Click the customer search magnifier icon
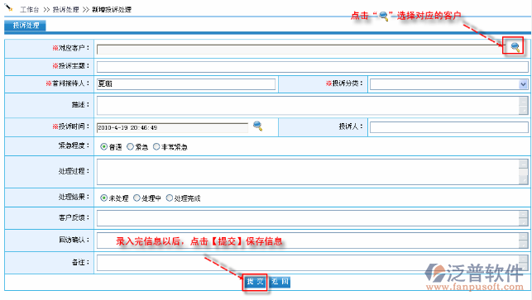The image size is (532, 300). pyautogui.click(x=515, y=47)
